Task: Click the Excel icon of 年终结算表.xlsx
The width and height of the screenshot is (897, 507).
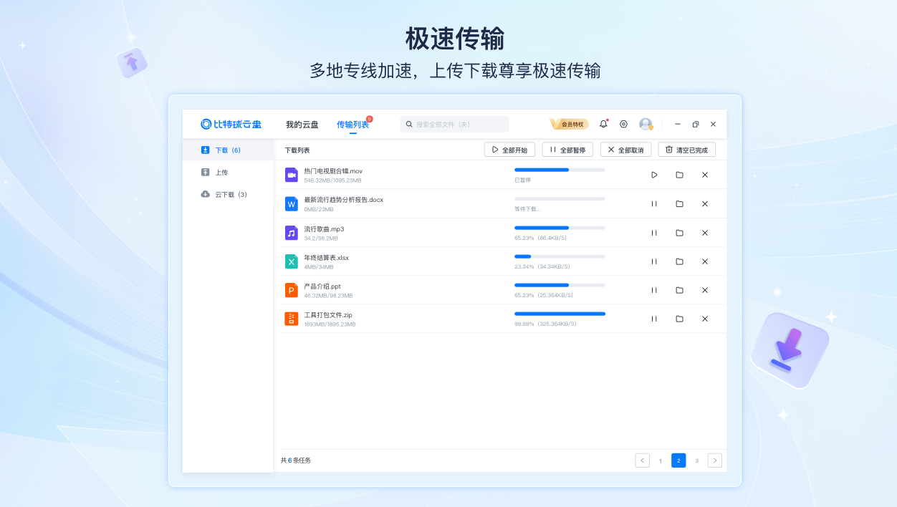Action: click(x=292, y=261)
